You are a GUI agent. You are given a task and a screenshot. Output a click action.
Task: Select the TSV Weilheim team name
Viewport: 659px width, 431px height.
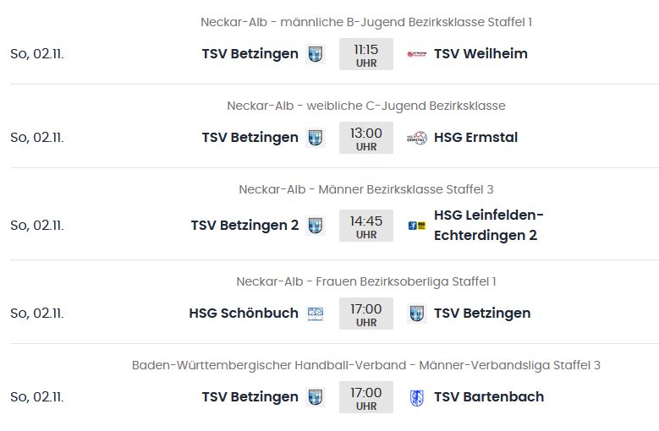pos(481,54)
